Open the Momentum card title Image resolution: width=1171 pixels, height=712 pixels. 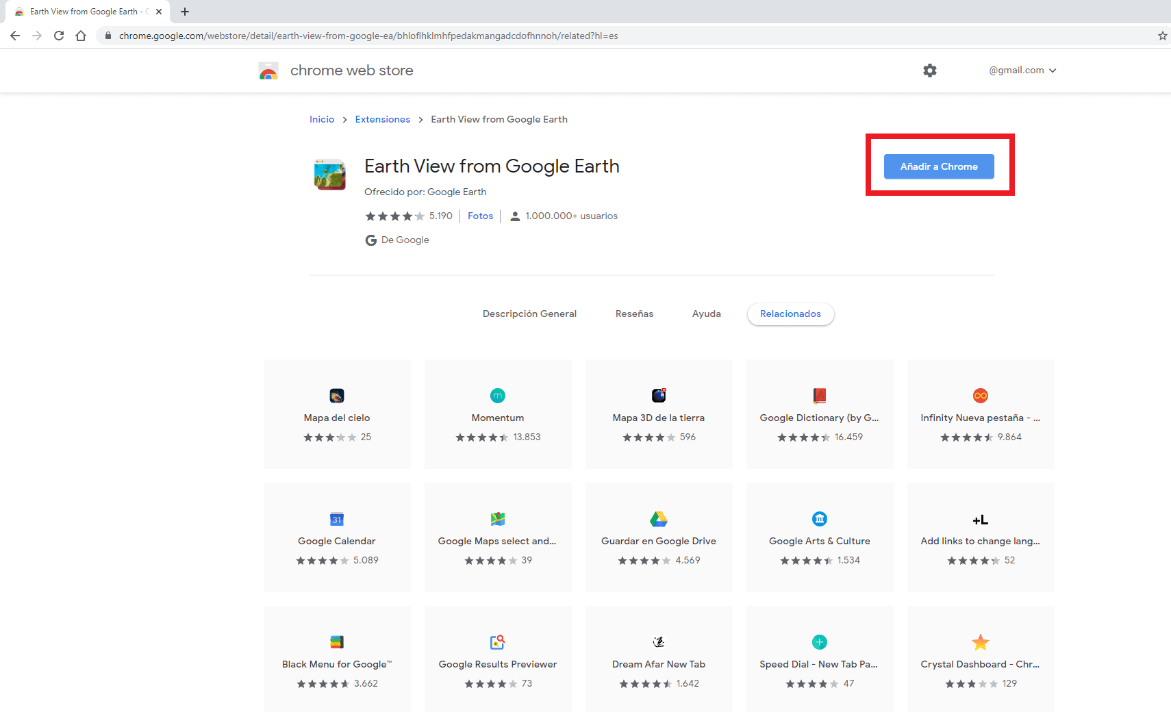pos(498,418)
